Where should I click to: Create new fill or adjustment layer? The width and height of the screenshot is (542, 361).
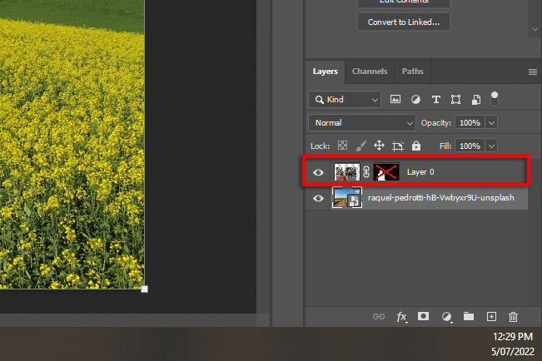point(446,317)
